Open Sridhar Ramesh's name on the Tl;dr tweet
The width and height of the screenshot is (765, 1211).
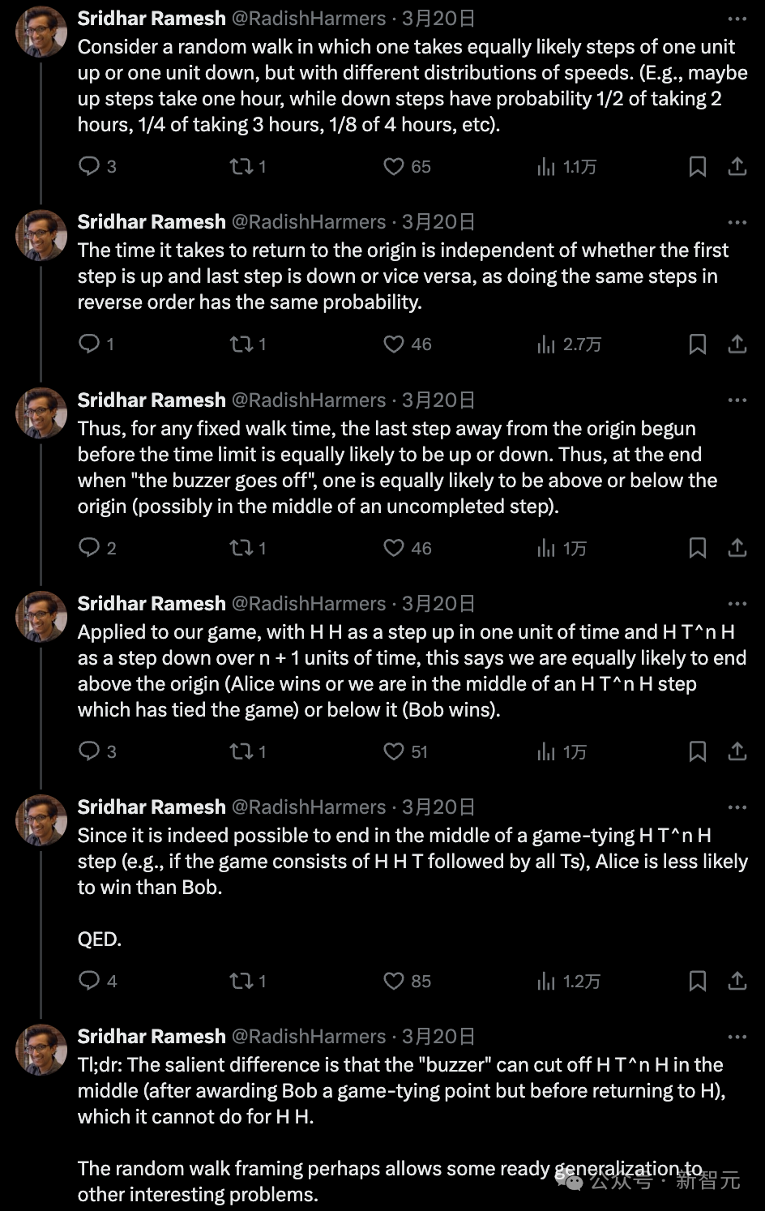152,1037
